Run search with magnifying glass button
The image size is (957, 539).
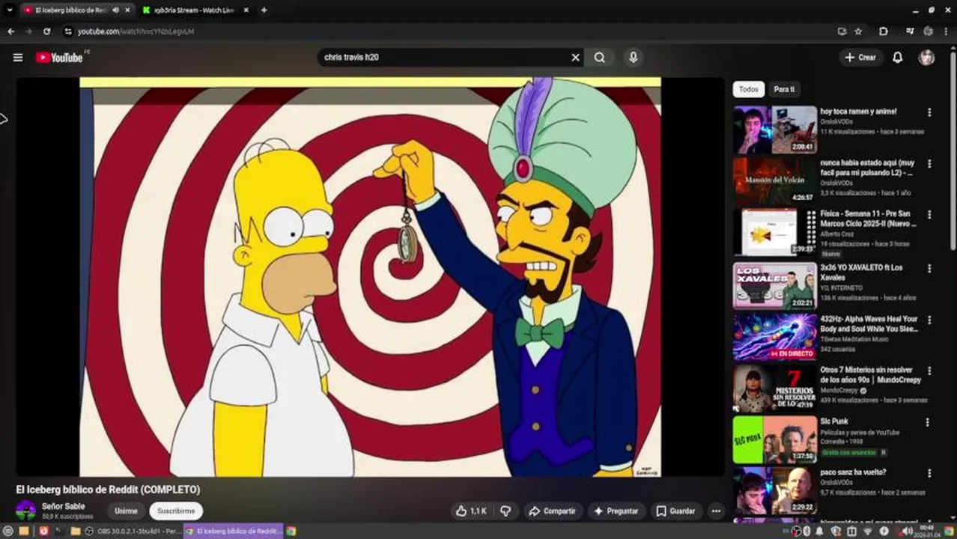[600, 57]
